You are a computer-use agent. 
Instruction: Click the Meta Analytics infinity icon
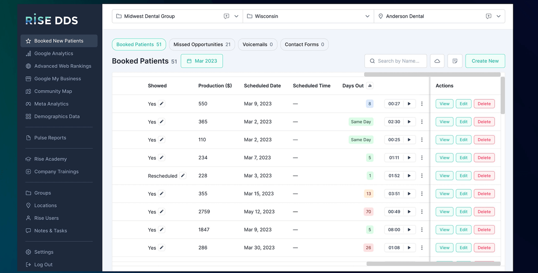28,104
